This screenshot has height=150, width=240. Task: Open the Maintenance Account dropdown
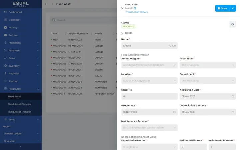149,128
